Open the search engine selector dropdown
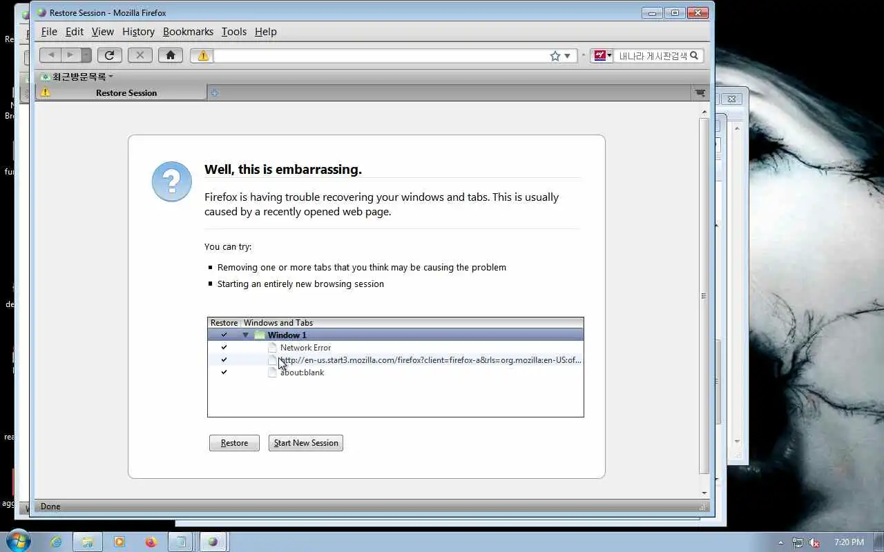Screen dimensions: 884x552 602,56
